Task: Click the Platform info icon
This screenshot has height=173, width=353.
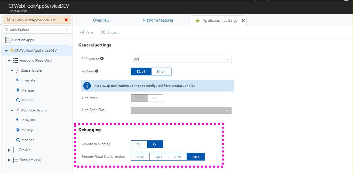Action: click(97, 71)
